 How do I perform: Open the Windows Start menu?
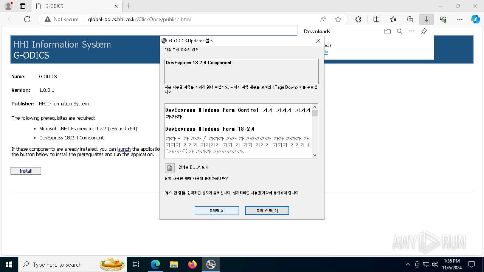[x=9, y=264]
